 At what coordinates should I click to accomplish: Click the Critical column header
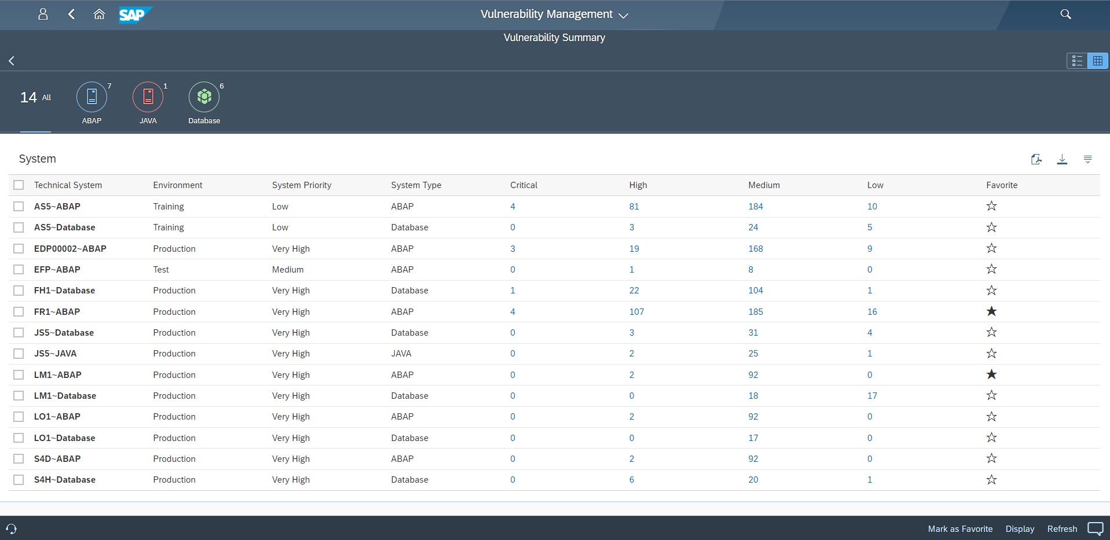coord(523,185)
